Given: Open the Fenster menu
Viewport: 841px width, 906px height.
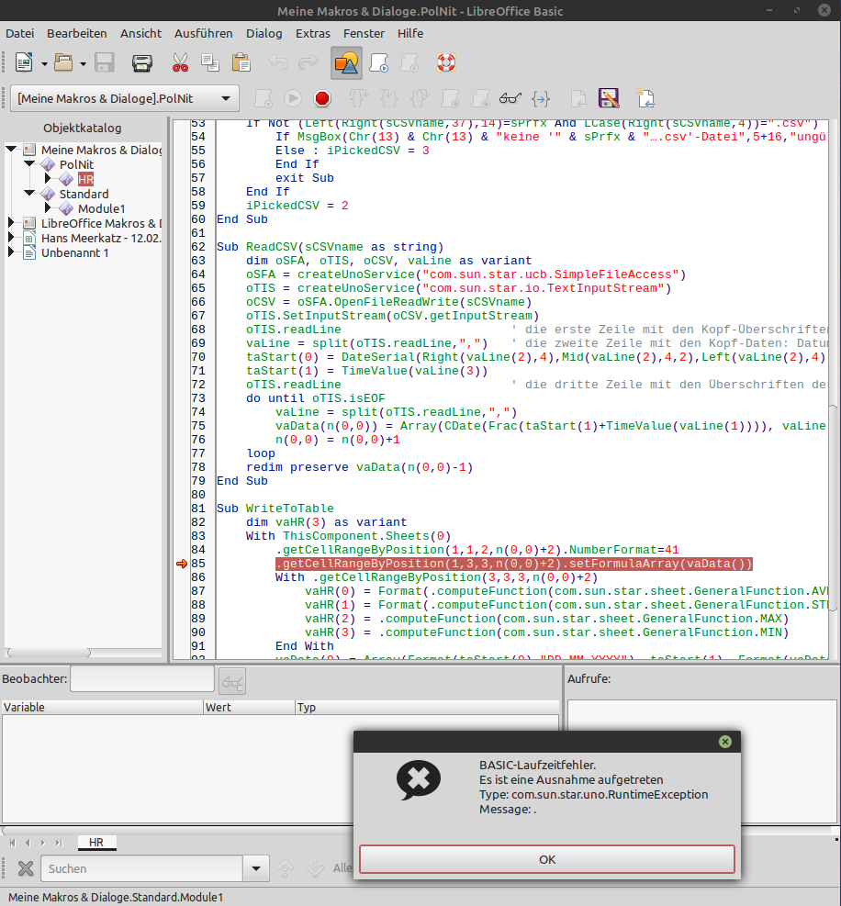Looking at the screenshot, I should (364, 34).
